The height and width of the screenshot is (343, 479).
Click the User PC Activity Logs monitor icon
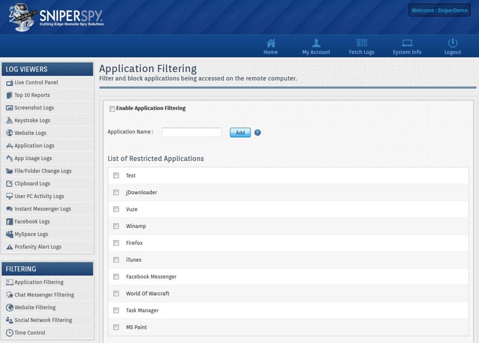[x=9, y=196]
